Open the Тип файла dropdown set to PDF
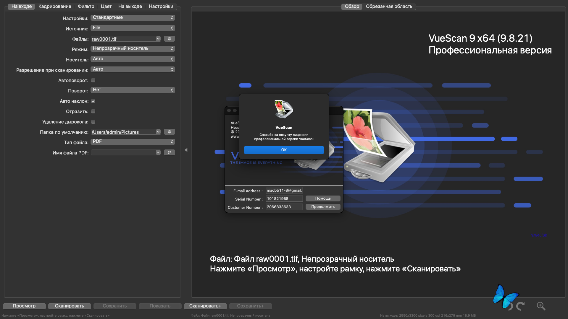 point(133,142)
